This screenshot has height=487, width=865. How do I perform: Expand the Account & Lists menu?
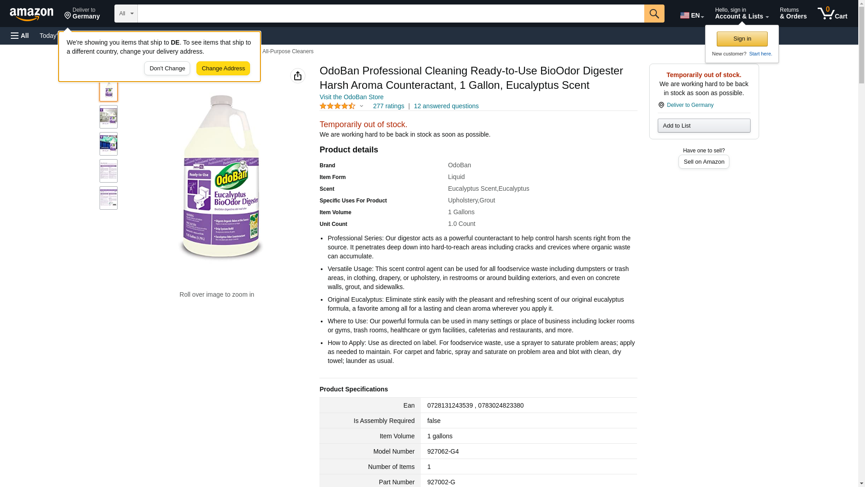click(x=742, y=14)
